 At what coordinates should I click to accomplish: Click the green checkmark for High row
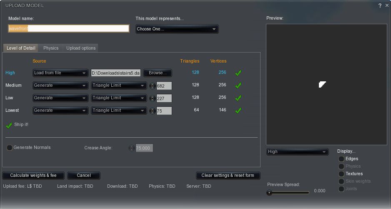pyautogui.click(x=238, y=73)
